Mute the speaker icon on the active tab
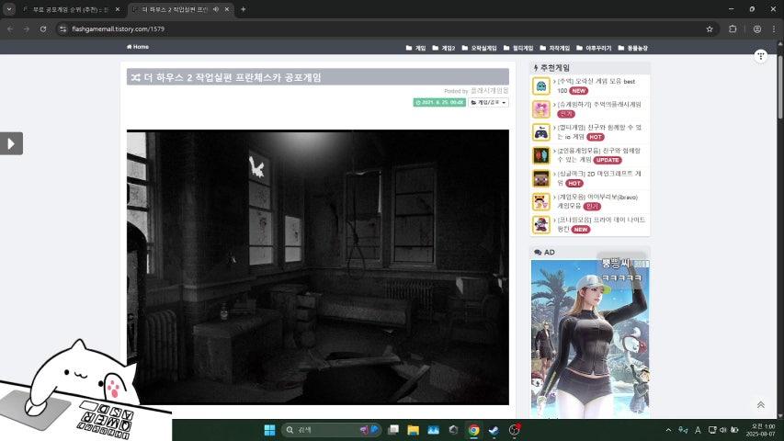Viewport: 784px width, 441px height. pyautogui.click(x=216, y=9)
